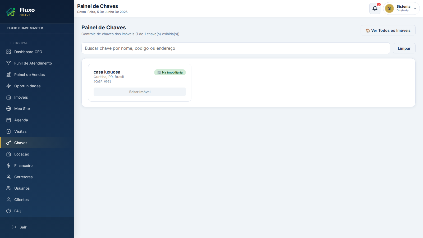Image resolution: width=423 pixels, height=238 pixels.
Task: Click the Dashboard CEO grid icon
Action: point(9,52)
